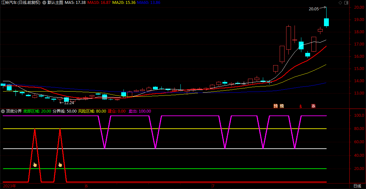
Task: Select the MA60: 13.86 label
Action: click(148, 3)
